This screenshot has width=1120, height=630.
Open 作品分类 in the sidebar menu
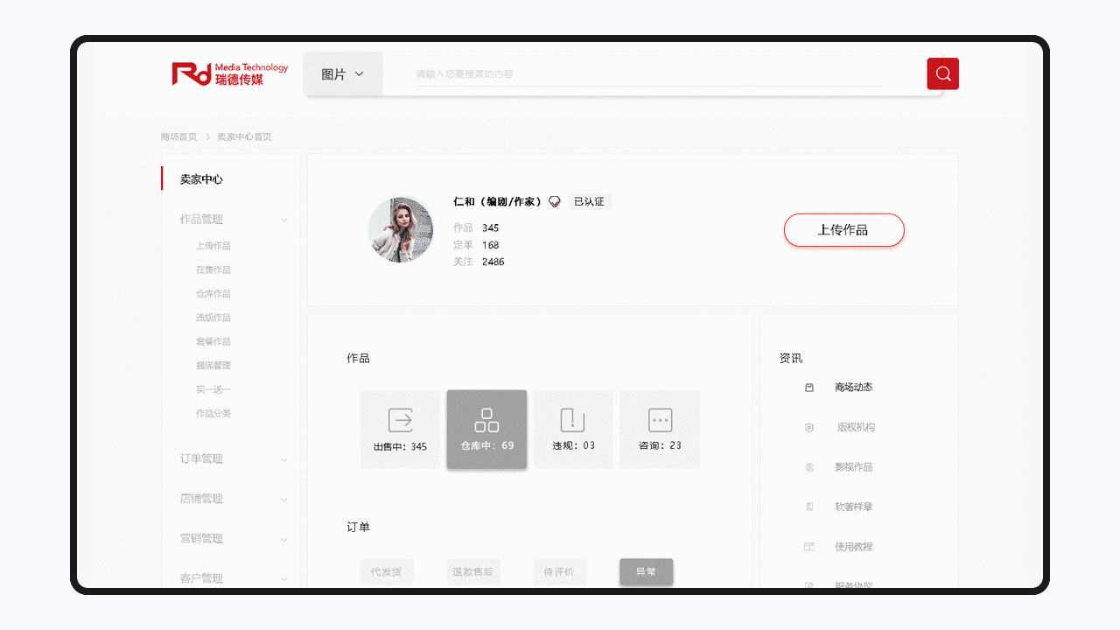(213, 413)
